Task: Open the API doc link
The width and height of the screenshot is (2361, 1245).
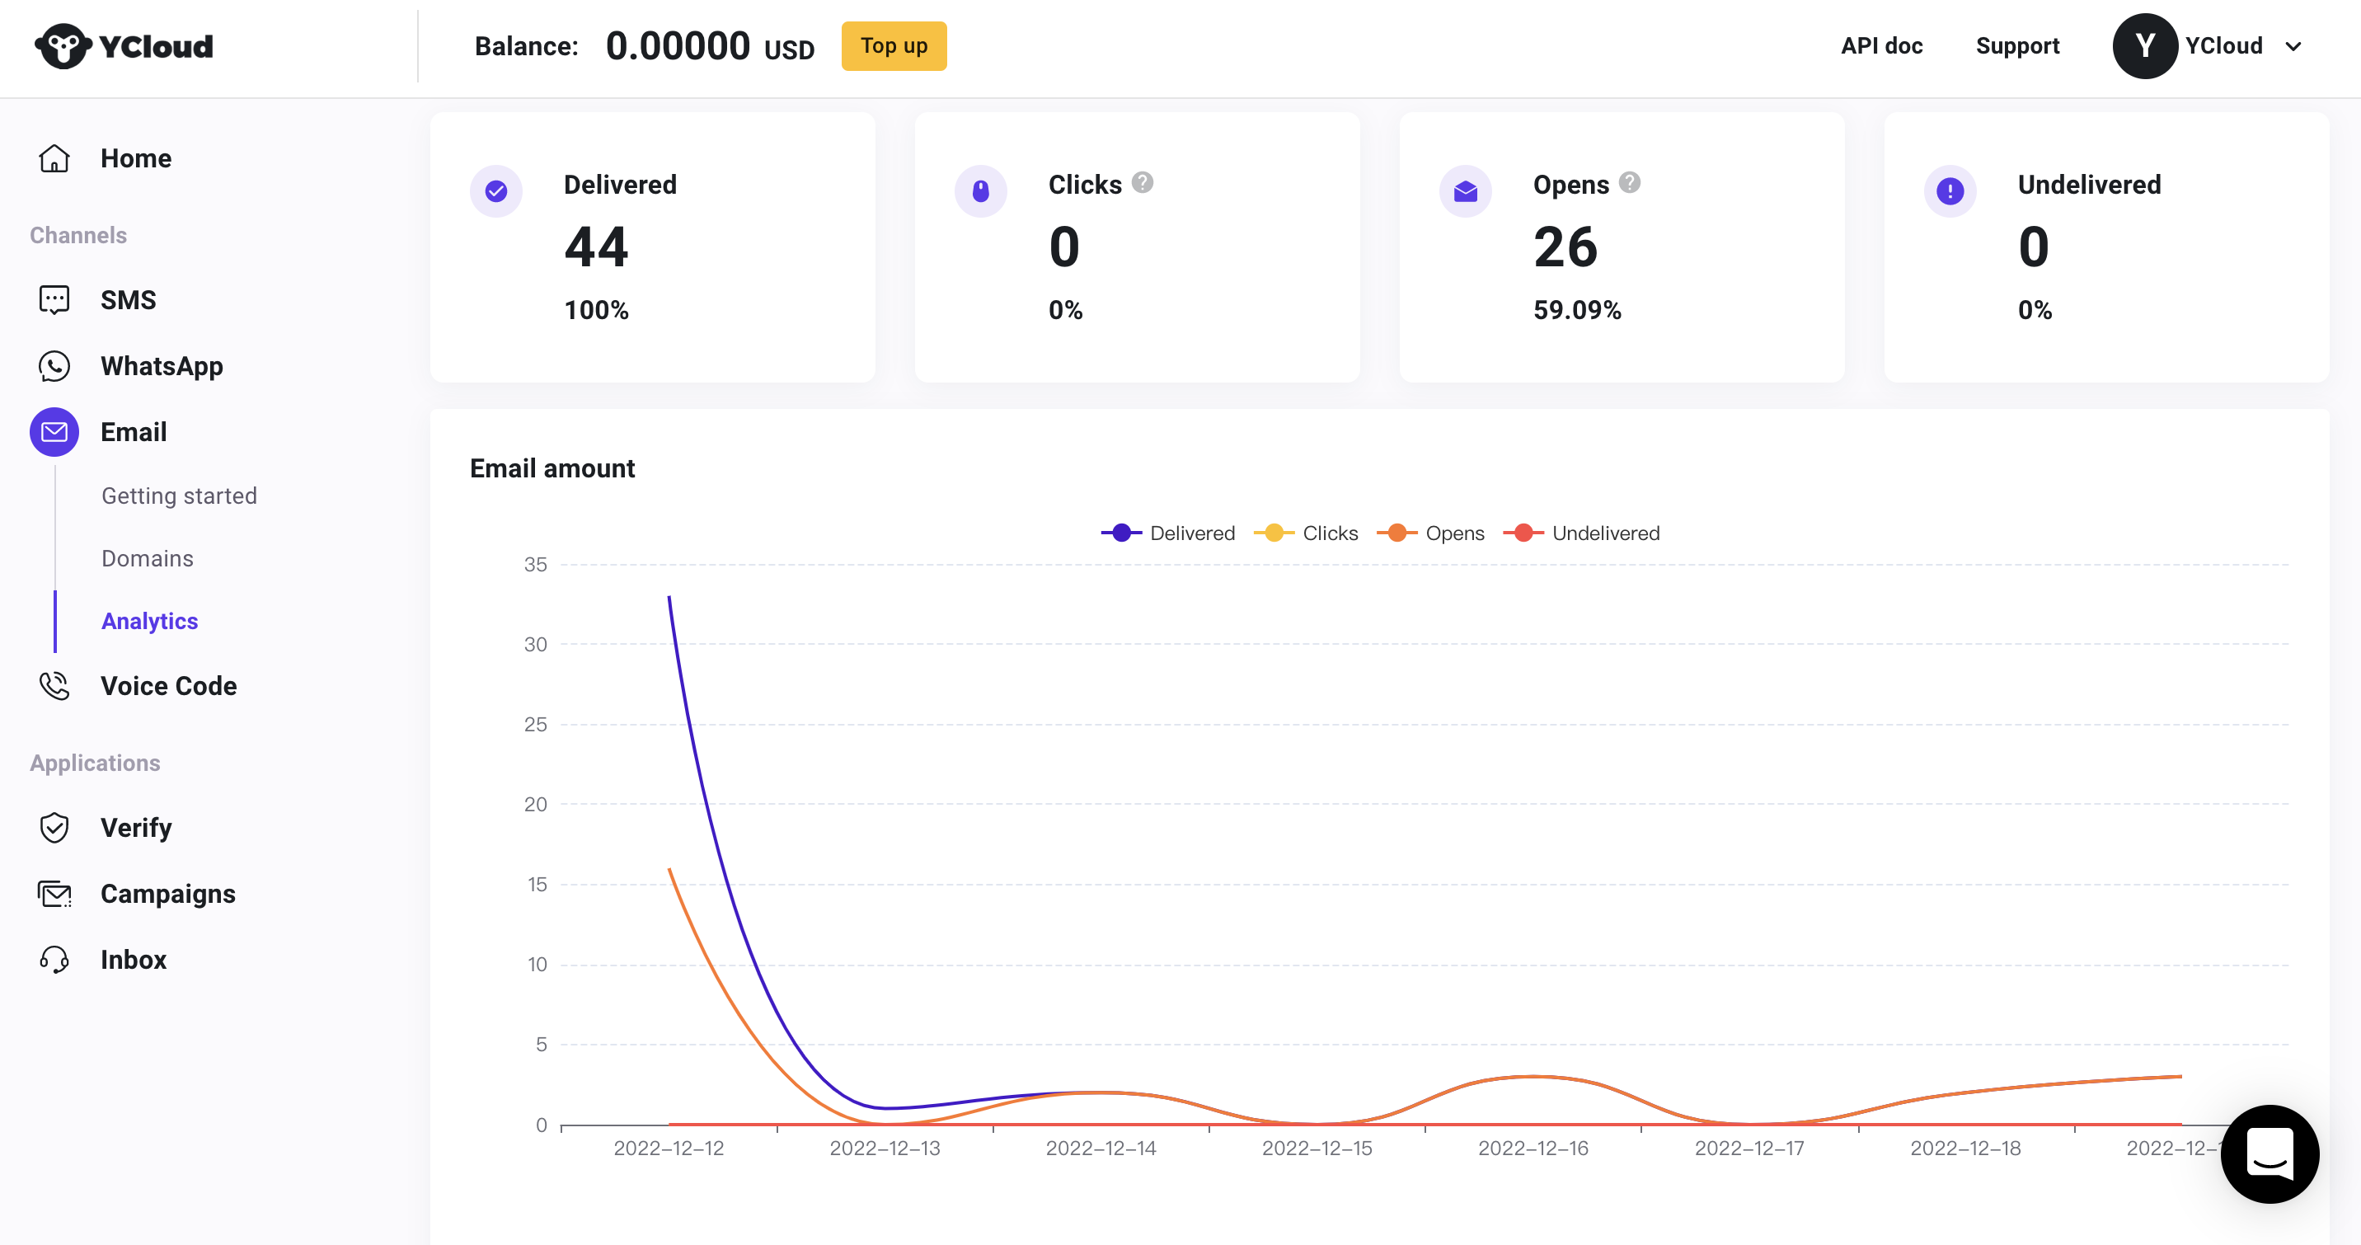Action: (x=1882, y=46)
